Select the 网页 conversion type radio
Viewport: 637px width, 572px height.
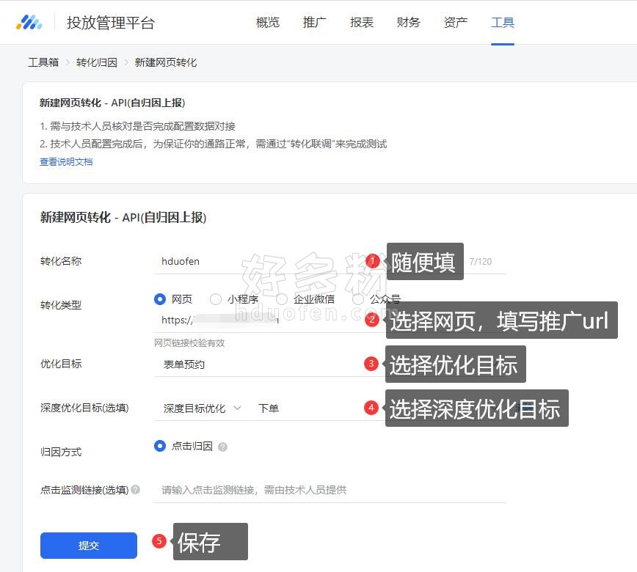click(x=160, y=299)
